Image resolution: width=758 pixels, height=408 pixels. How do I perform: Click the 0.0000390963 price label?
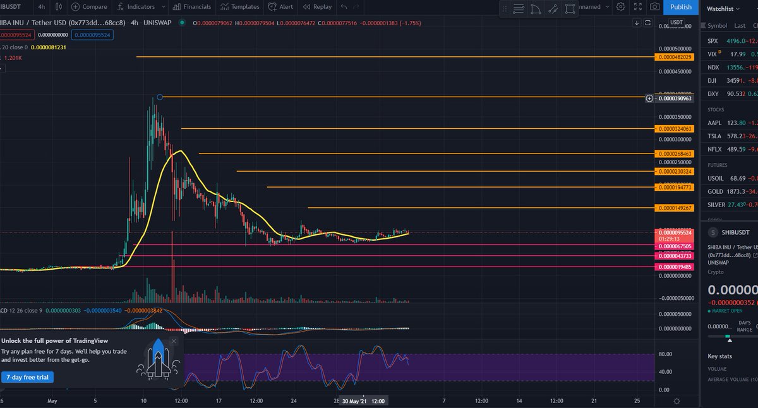(x=675, y=99)
